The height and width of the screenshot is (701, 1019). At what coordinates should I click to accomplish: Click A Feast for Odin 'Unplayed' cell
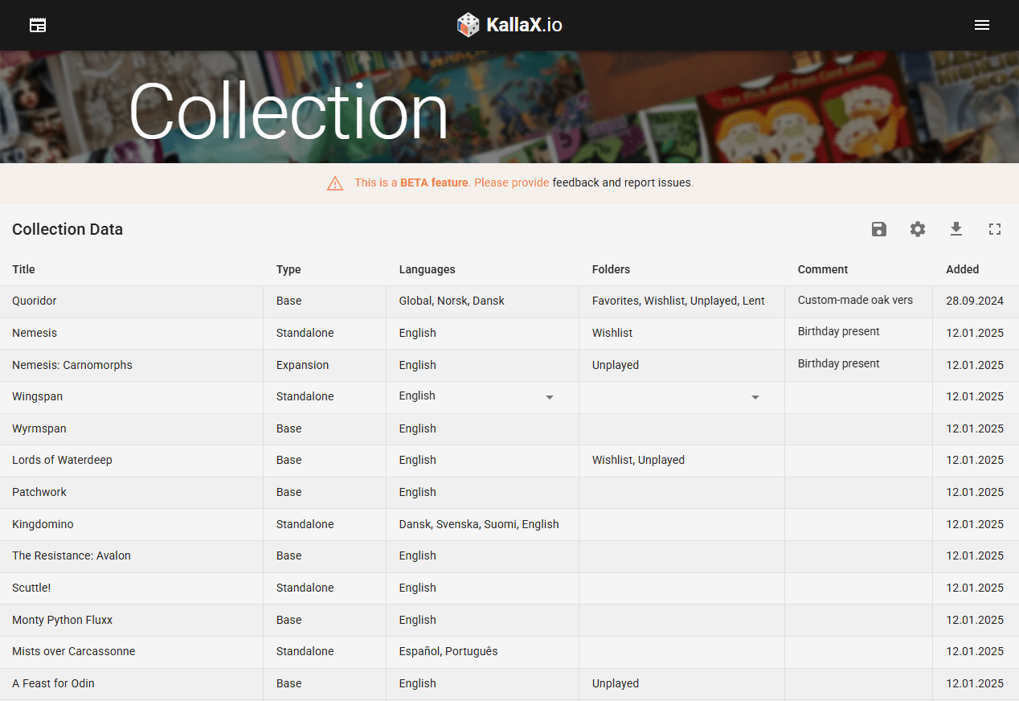[x=681, y=684]
